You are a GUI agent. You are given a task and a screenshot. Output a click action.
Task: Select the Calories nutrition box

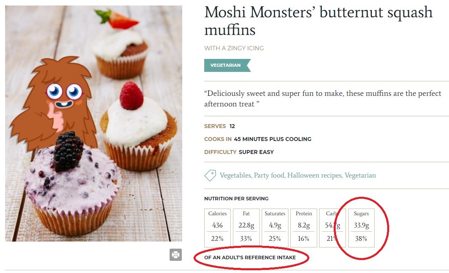[217, 228]
